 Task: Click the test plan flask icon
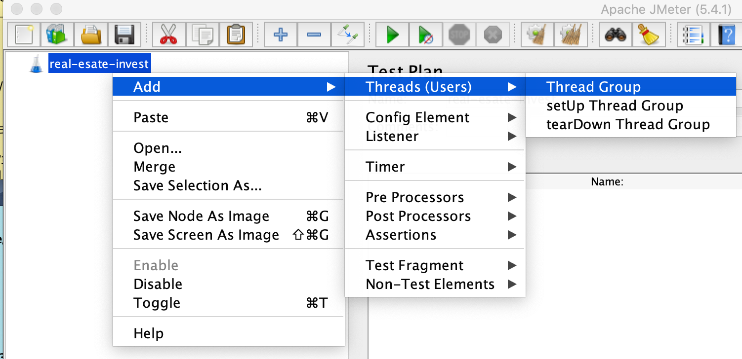pos(36,64)
